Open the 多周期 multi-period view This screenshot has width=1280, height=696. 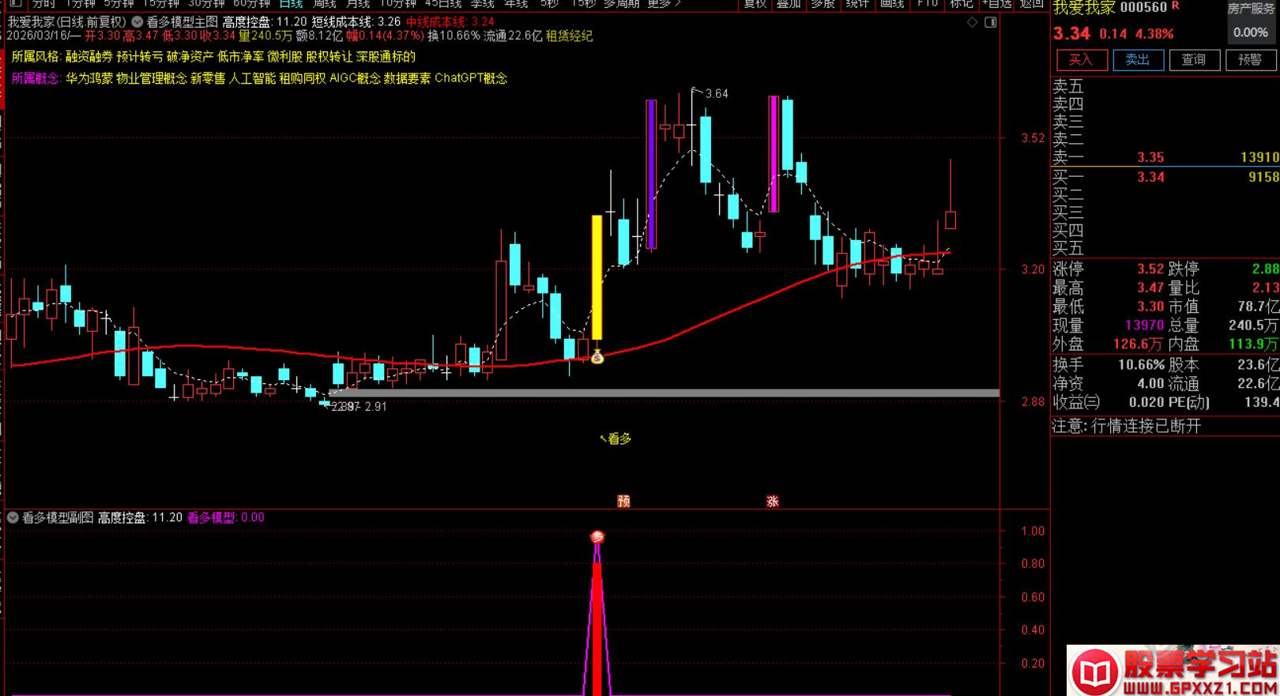coord(622,4)
